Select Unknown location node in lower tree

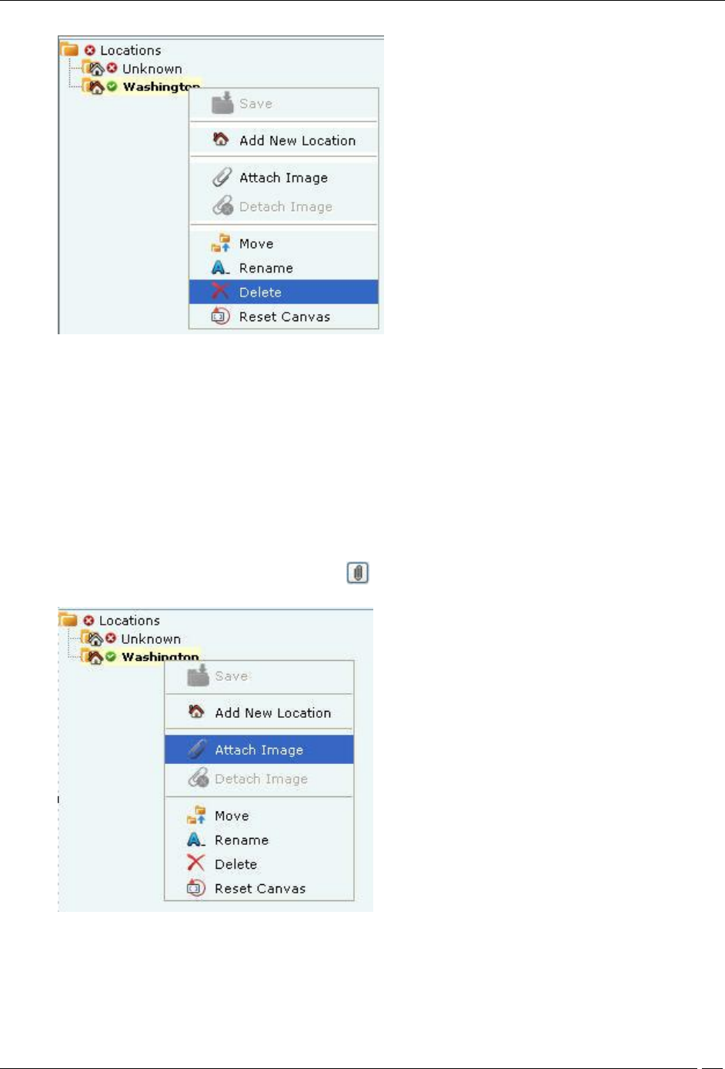(150, 638)
